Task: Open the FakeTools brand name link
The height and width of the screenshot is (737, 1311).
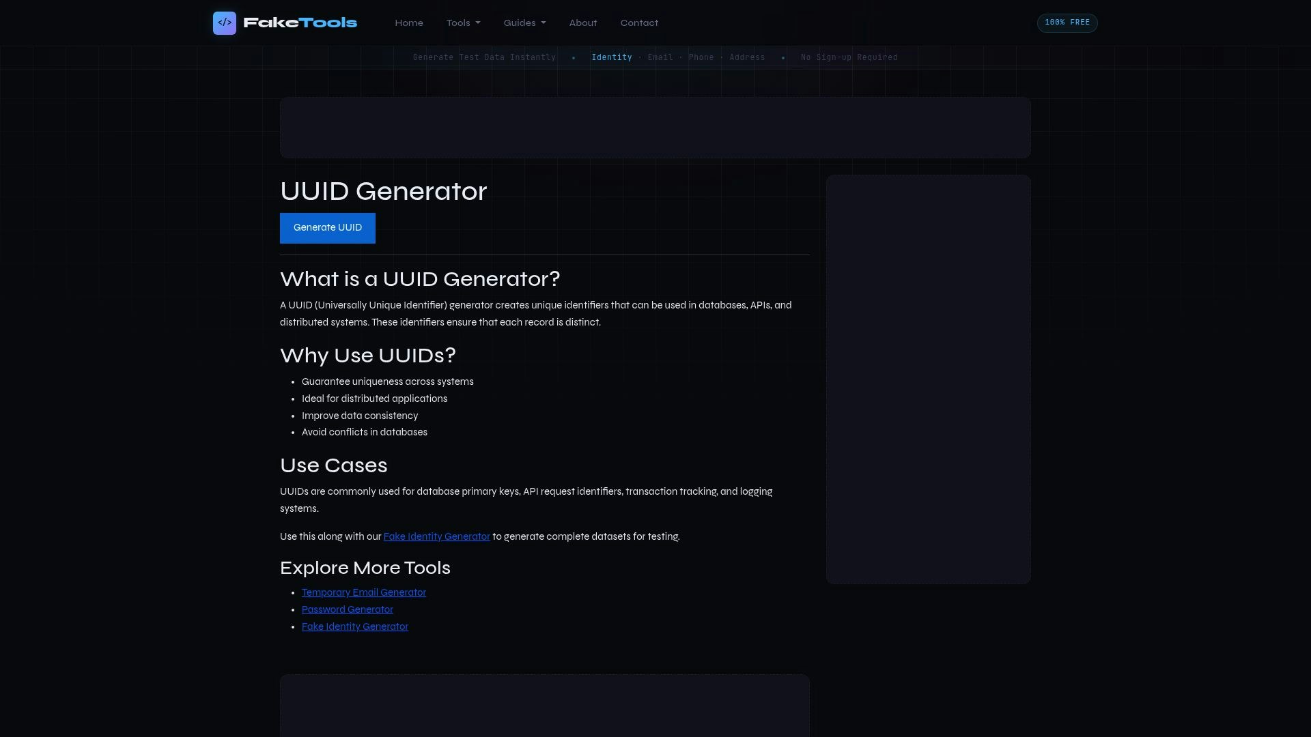Action: [x=300, y=23]
